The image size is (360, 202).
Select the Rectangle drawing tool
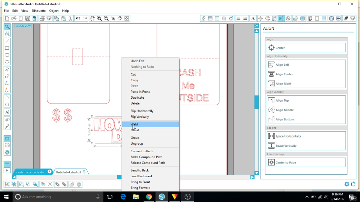(7, 48)
